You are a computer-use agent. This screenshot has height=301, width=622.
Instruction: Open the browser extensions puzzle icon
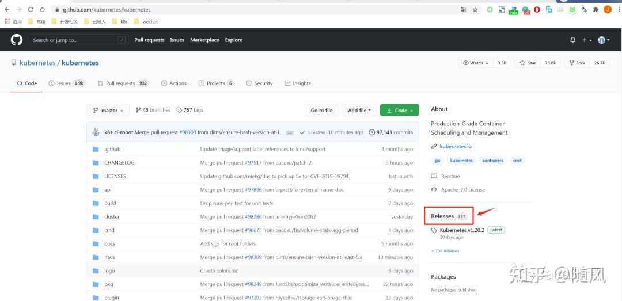pyautogui.click(x=596, y=10)
